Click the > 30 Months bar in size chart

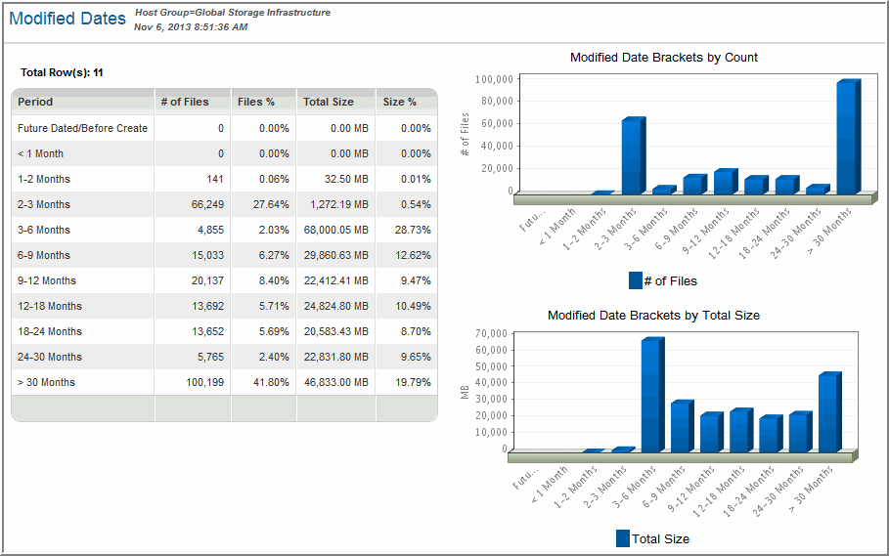click(x=829, y=413)
